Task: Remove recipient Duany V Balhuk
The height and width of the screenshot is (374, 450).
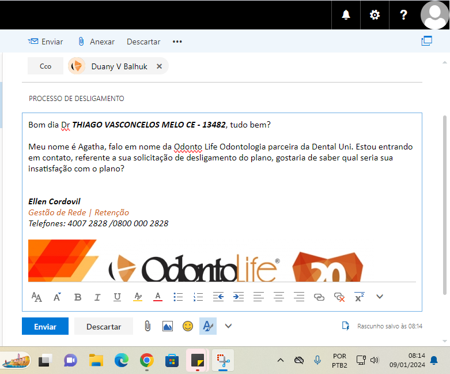Action: click(x=159, y=66)
